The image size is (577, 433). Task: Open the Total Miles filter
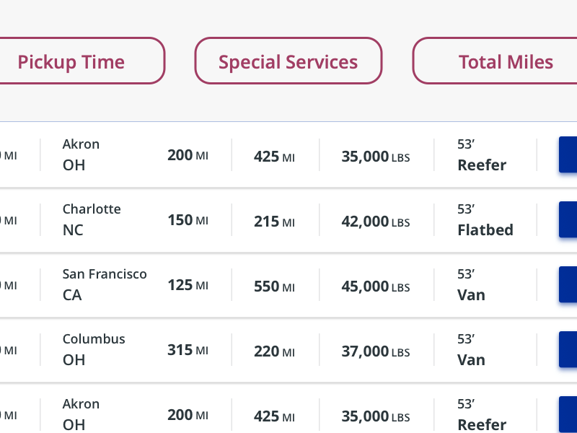coord(505,61)
